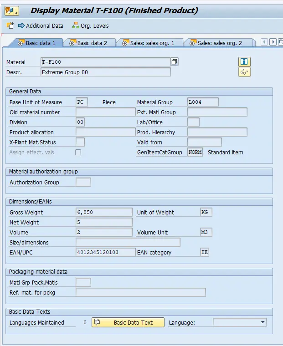Click the EAN/UPC number field
The height and width of the screenshot is (346, 283).
click(x=105, y=252)
